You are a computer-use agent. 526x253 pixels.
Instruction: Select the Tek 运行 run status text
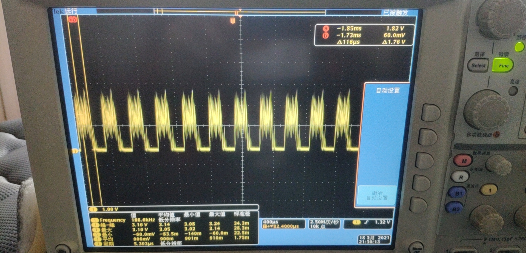click(65, 11)
